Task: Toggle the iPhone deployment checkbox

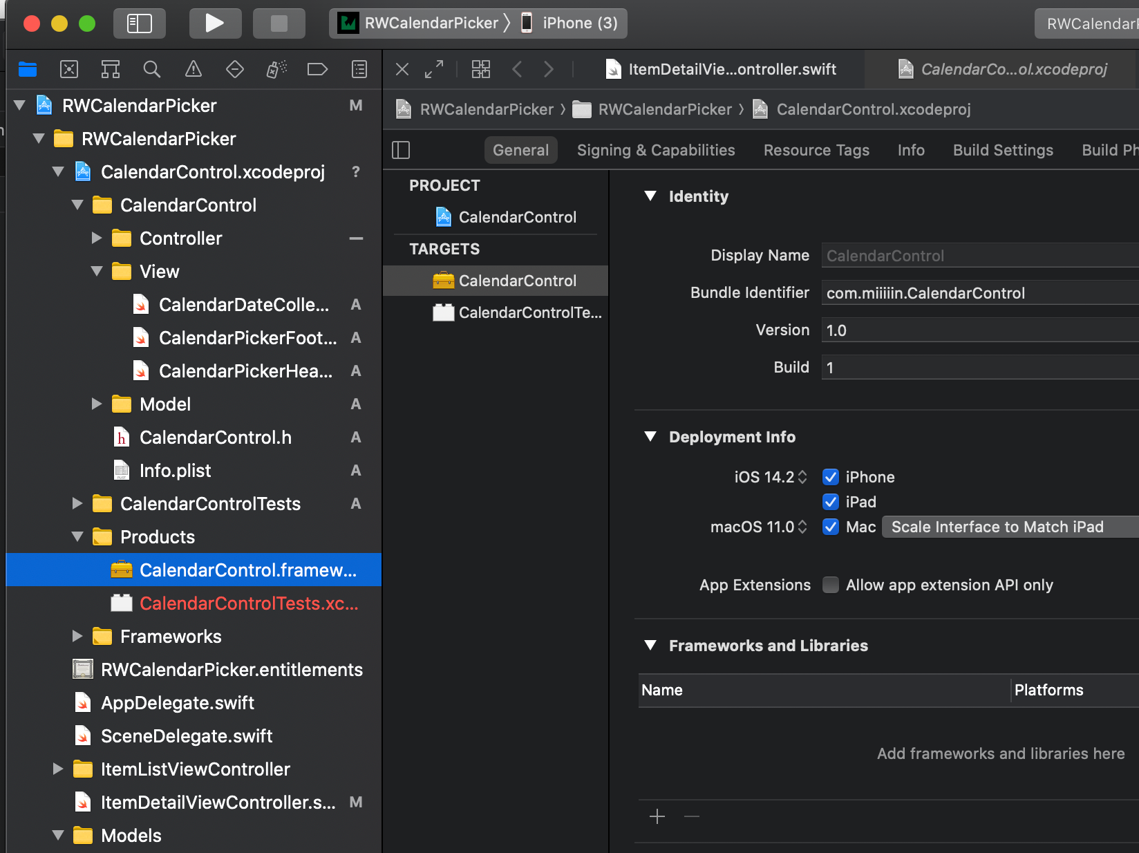Action: point(831,477)
